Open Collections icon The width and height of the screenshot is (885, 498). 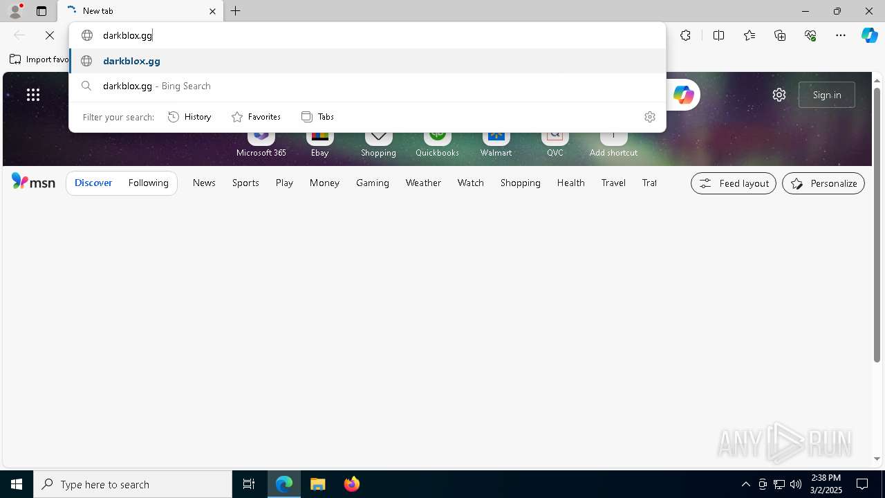coord(780,35)
